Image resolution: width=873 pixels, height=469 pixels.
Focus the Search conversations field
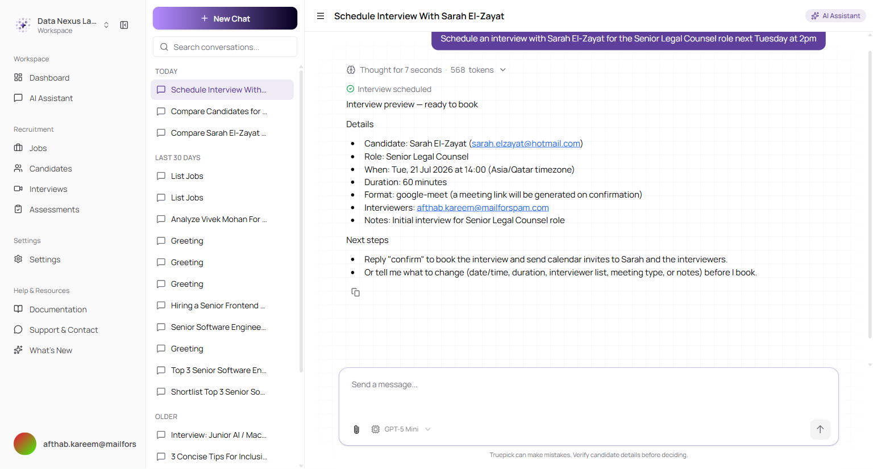tap(225, 47)
